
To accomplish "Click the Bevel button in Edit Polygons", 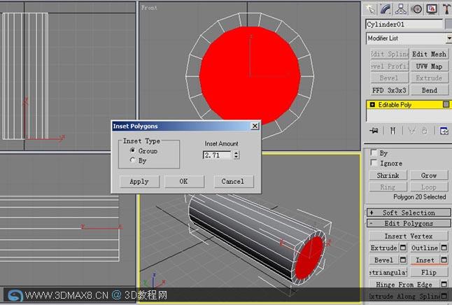I will point(384,260).
